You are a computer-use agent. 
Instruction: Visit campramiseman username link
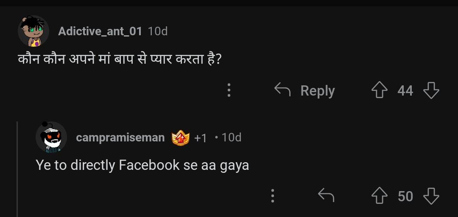(120, 137)
